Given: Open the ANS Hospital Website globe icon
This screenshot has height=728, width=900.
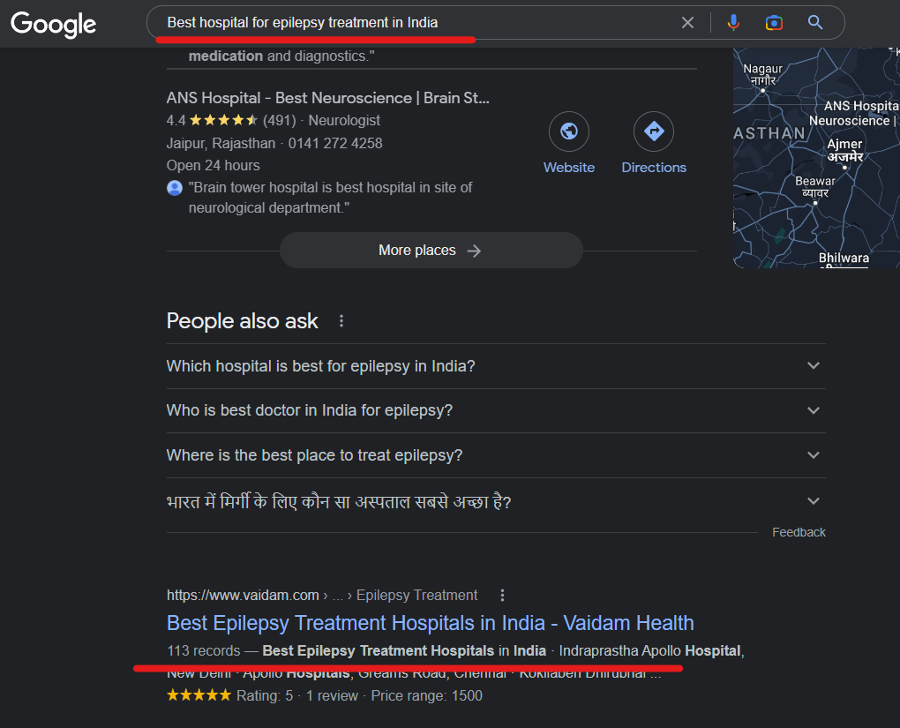Looking at the screenshot, I should point(569,131).
